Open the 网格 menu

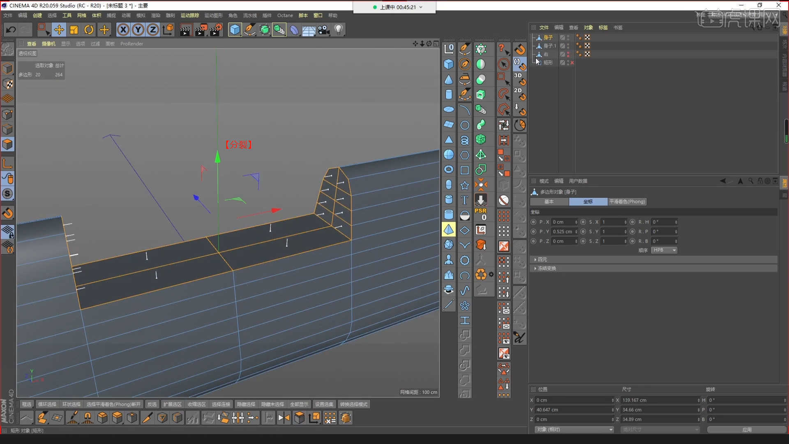coord(82,16)
